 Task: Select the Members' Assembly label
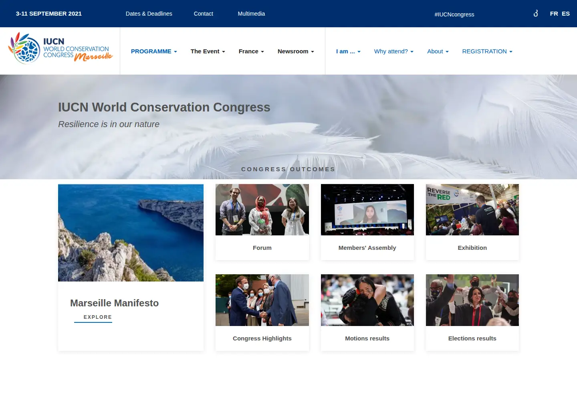pyautogui.click(x=367, y=248)
